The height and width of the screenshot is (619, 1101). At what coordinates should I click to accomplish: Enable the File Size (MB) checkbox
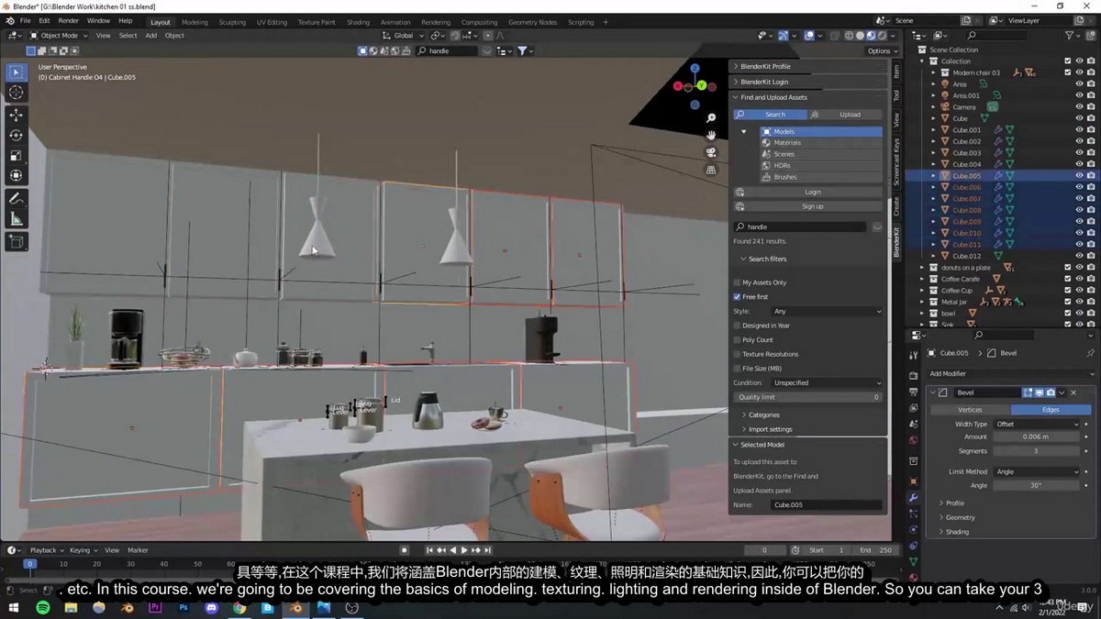pyautogui.click(x=737, y=369)
